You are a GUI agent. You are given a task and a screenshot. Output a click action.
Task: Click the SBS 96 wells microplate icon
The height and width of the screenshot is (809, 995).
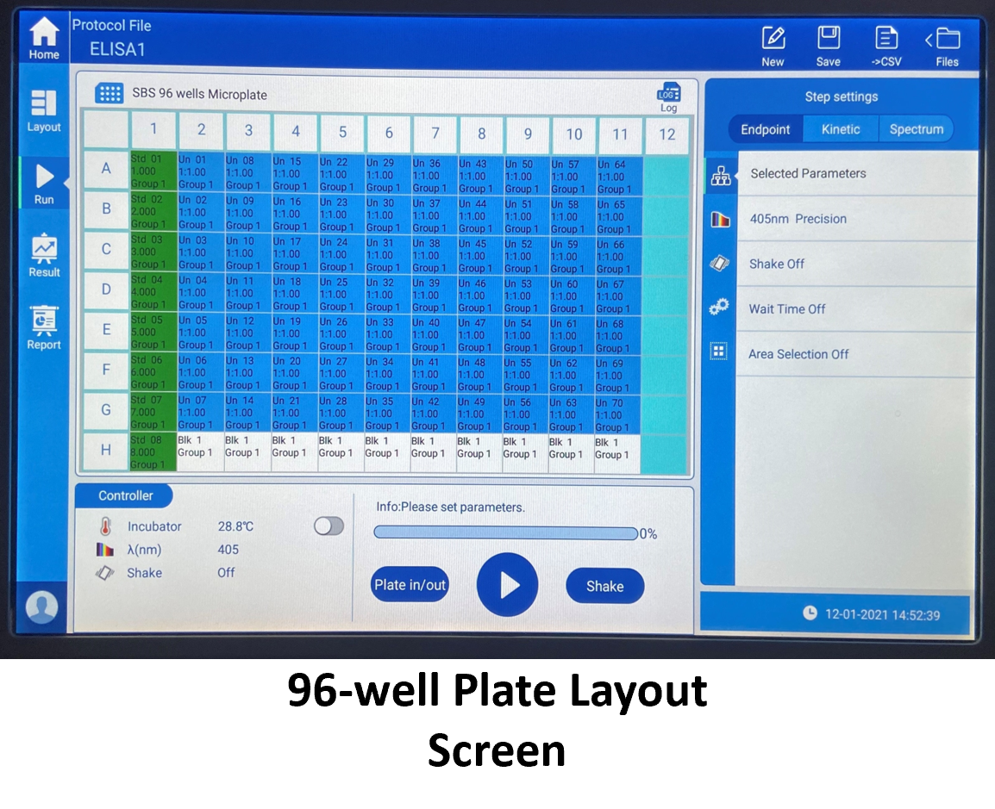click(110, 93)
